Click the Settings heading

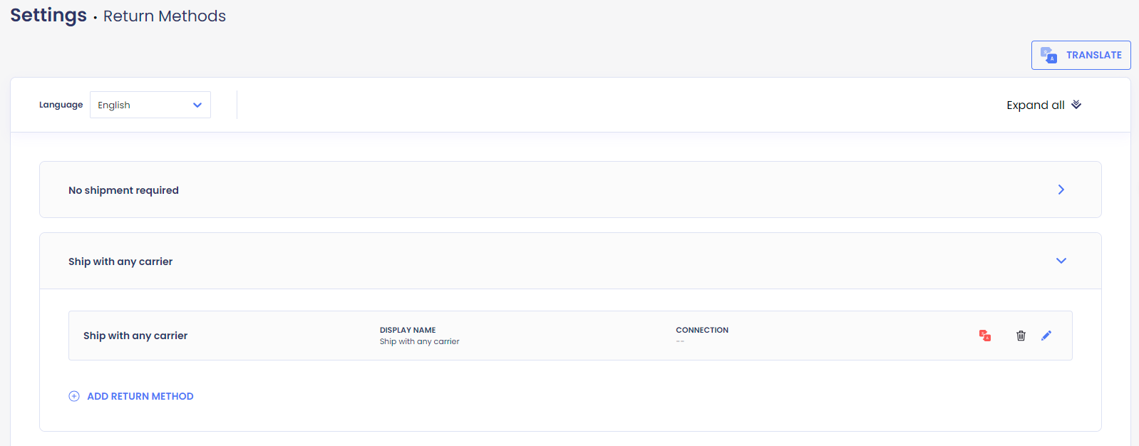[x=48, y=15]
